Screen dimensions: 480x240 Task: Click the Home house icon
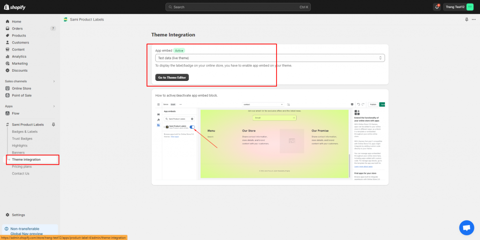coord(7,22)
